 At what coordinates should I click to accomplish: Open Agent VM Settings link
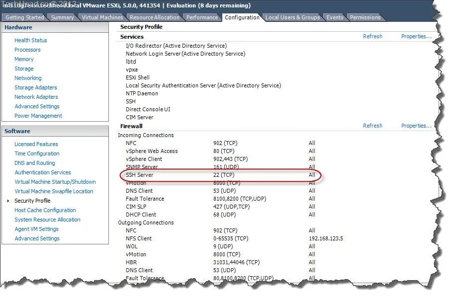click(x=36, y=229)
